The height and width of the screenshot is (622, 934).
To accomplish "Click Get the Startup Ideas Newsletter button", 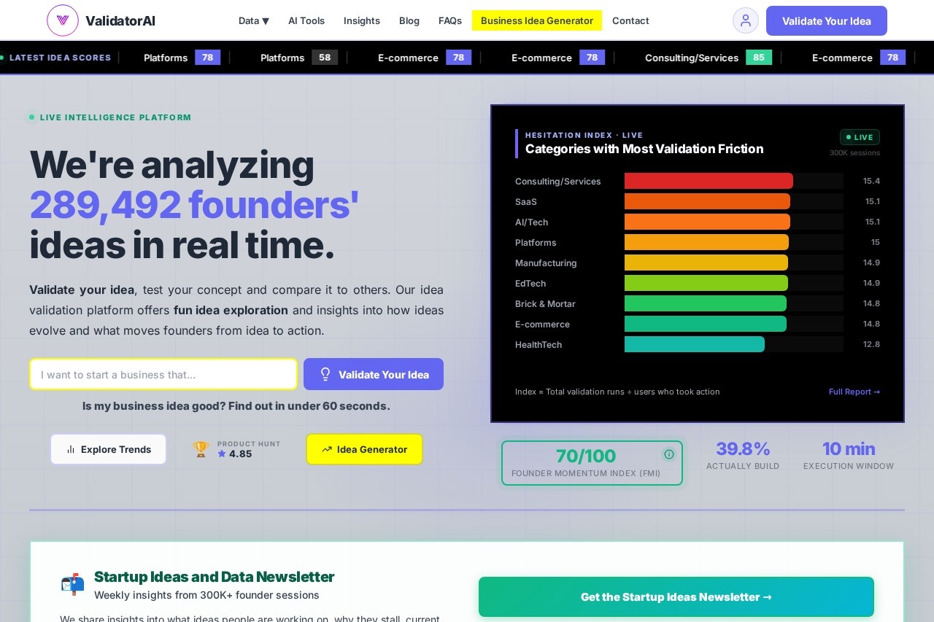I will [x=676, y=596].
